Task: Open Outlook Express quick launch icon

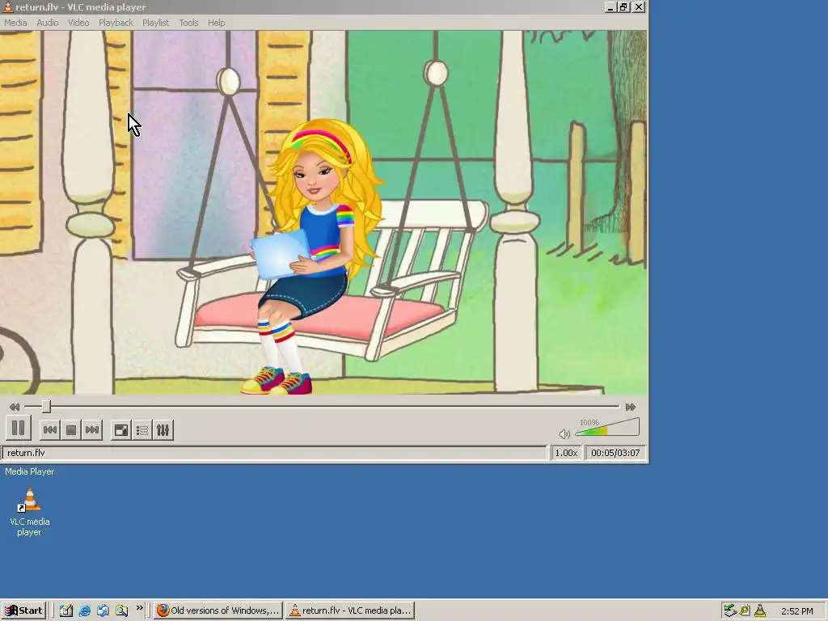Action: pyautogui.click(x=103, y=610)
